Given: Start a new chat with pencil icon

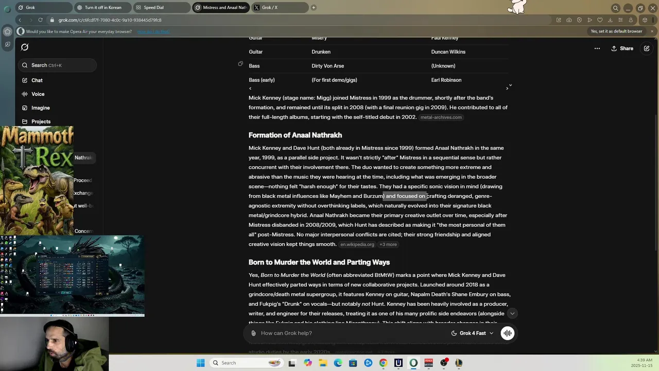Looking at the screenshot, I should 647,48.
